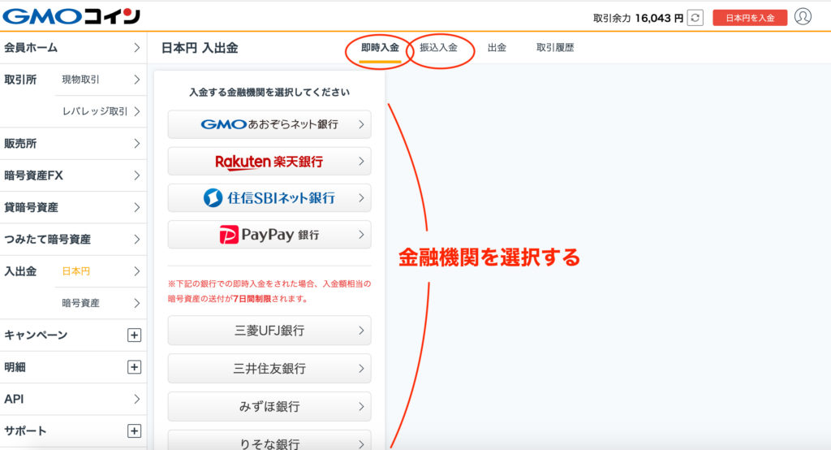Click the GMOコイン logo
831x450 pixels.
[x=71, y=16]
